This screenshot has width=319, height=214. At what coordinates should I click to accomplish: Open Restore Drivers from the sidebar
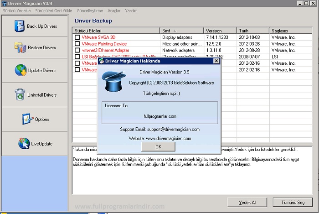21,47
